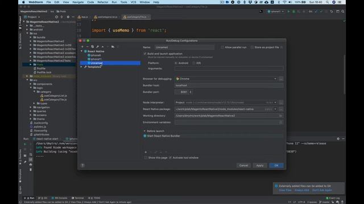Toggle Allow parallel run checkbox
This screenshot has height=204, width=364.
(222, 47)
